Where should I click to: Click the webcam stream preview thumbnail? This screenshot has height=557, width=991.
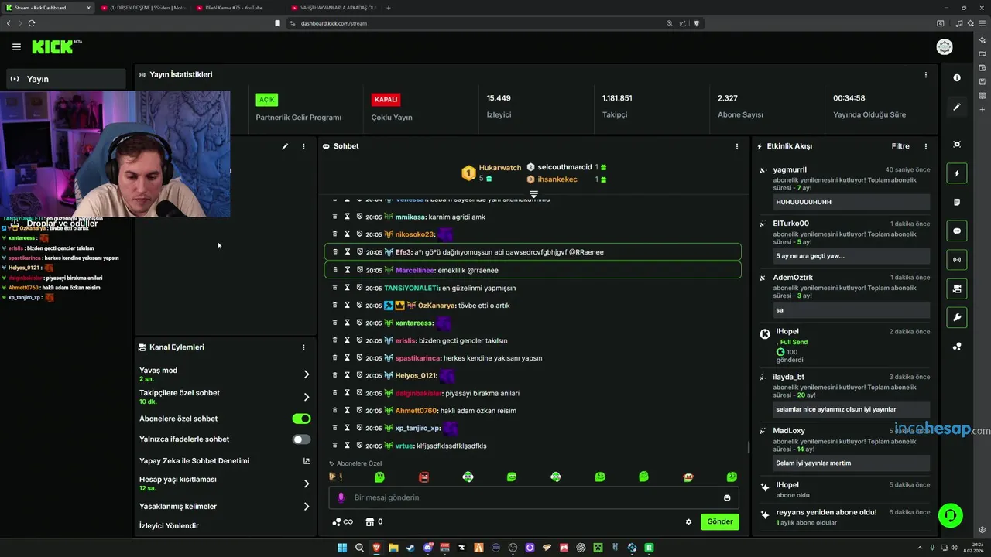click(x=115, y=154)
